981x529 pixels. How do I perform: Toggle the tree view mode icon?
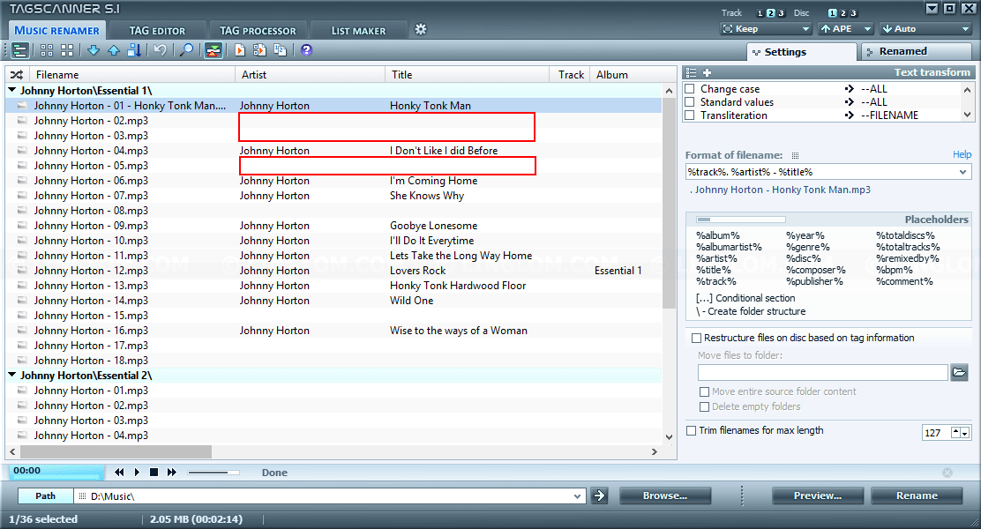20,50
